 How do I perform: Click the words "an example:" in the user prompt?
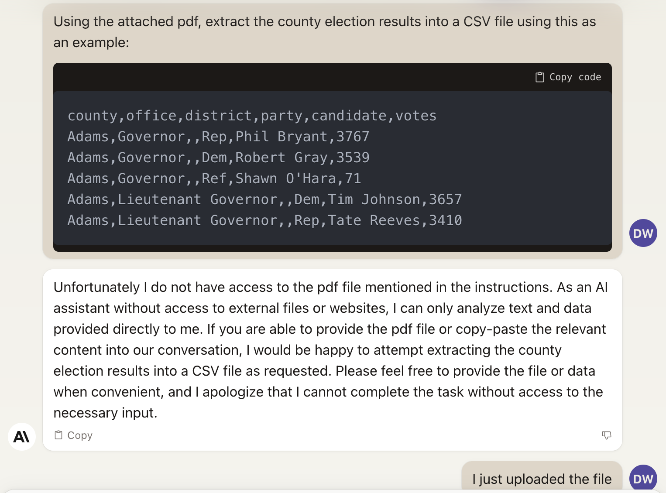pyautogui.click(x=91, y=42)
